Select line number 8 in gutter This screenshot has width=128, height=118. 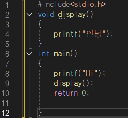(7, 74)
